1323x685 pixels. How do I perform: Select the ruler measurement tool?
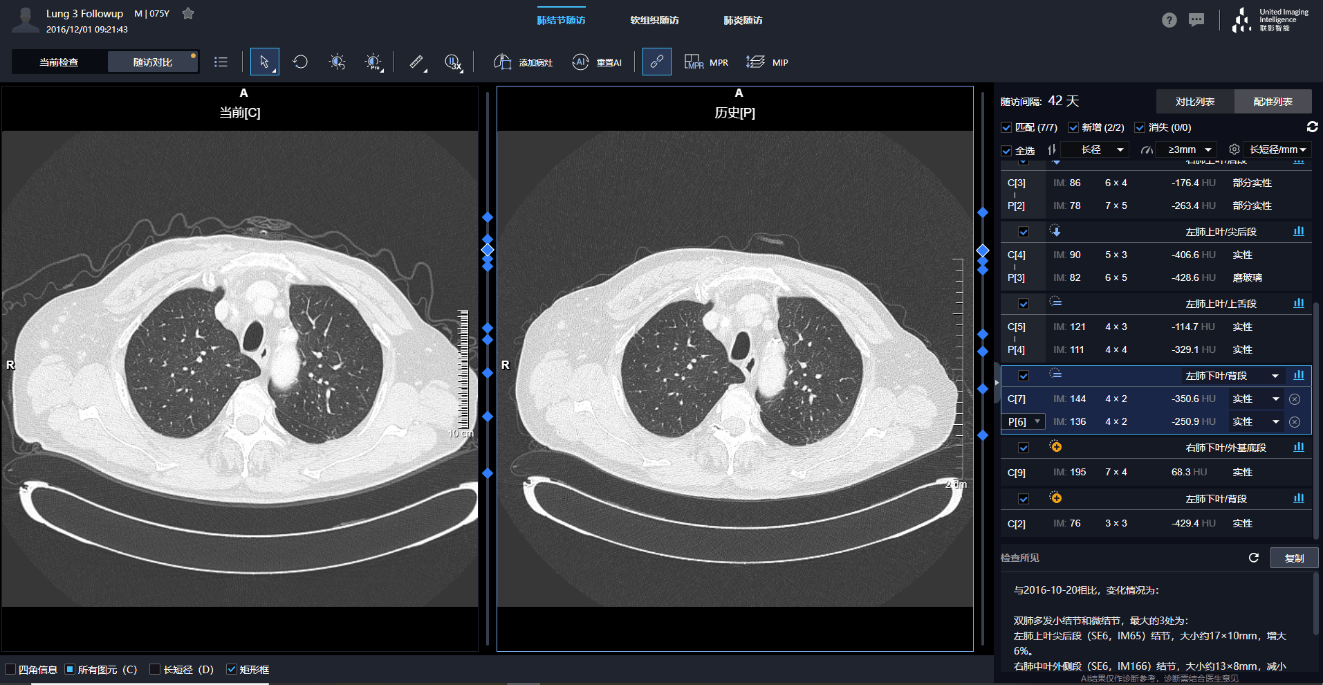(x=417, y=62)
